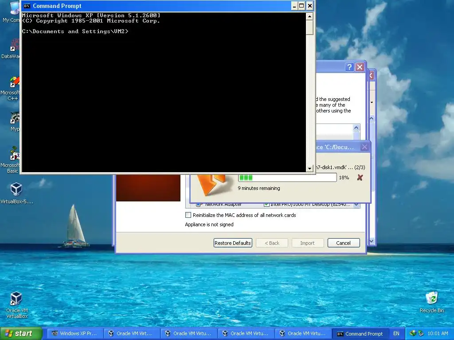Click the Command Prompt title bar icon
This screenshot has height=340, width=454.
[x=27, y=6]
